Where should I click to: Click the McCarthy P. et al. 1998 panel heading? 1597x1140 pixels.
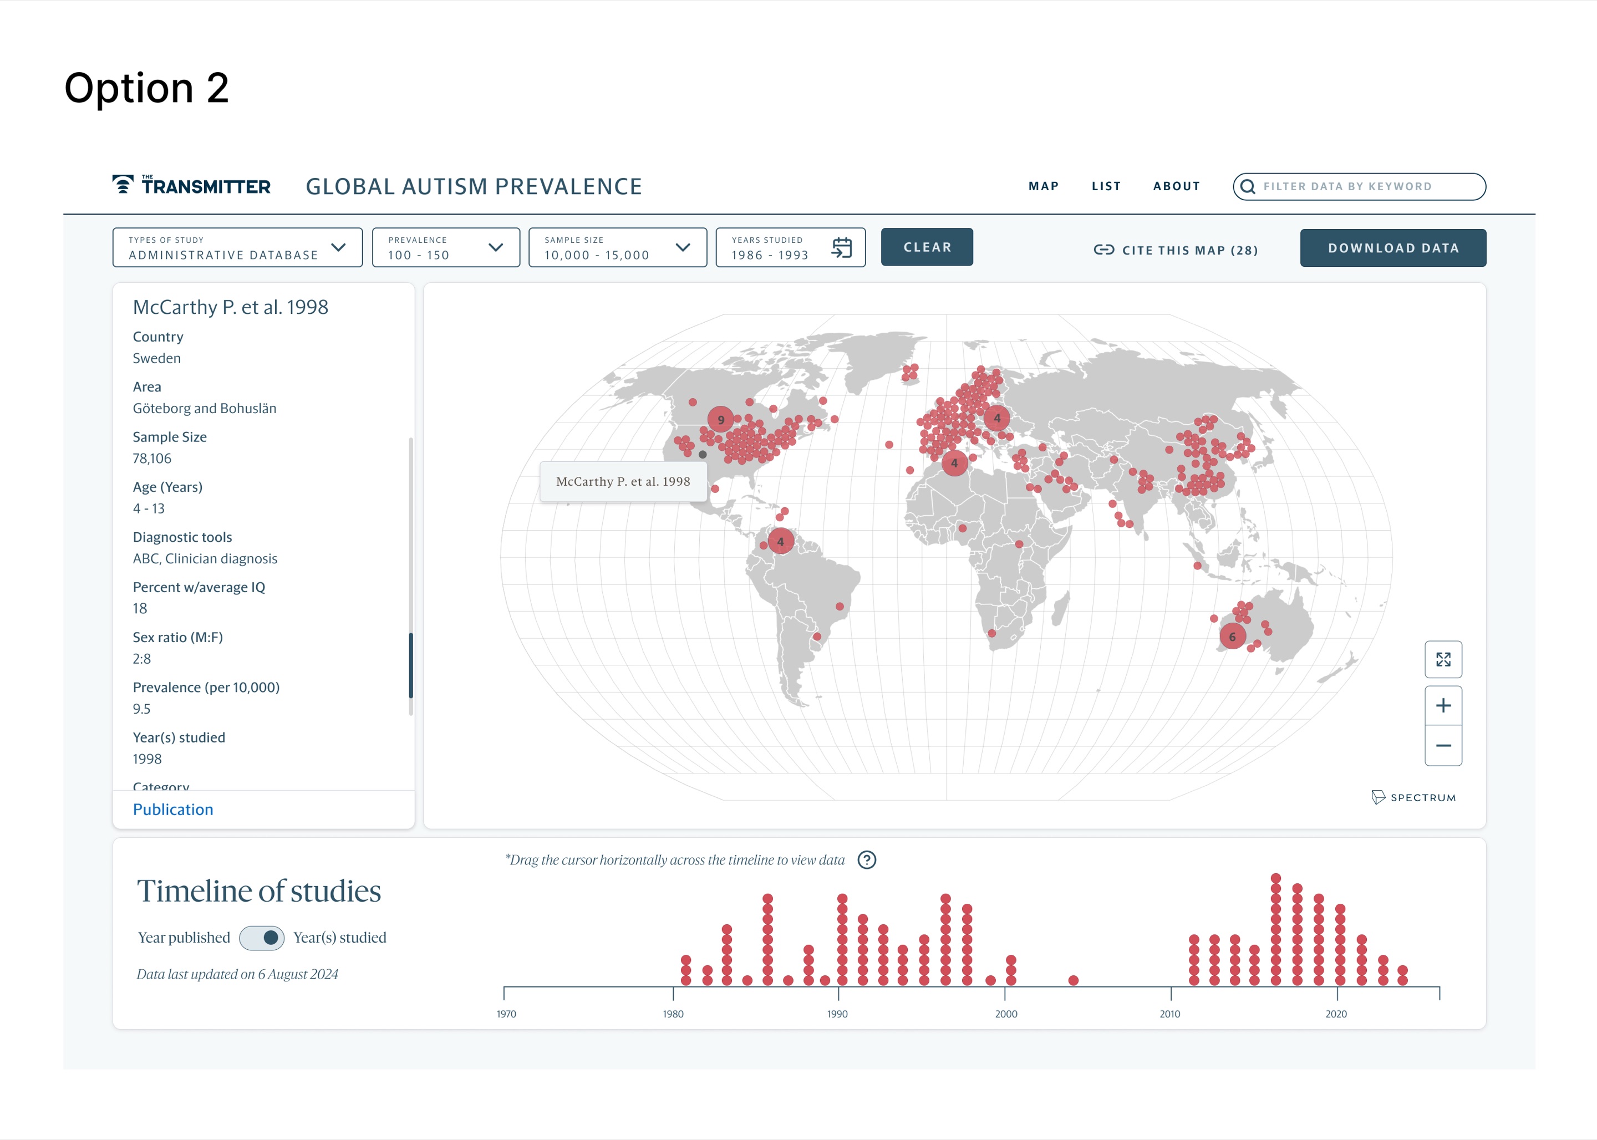tap(230, 307)
